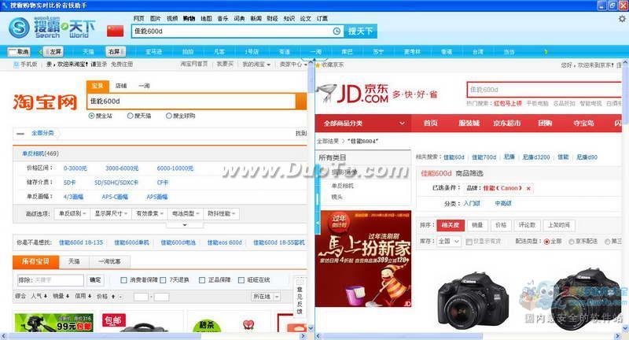Click Taobao exclude keyword field
Screen dimensions: 629x340
pyautogui.click(x=50, y=279)
